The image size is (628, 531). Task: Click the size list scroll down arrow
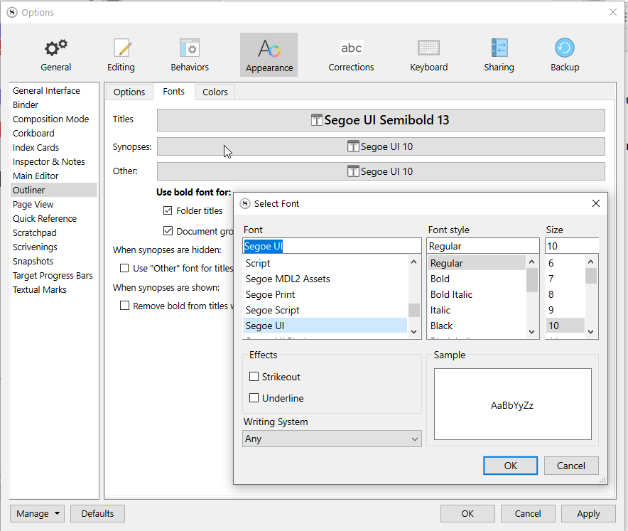pos(591,332)
